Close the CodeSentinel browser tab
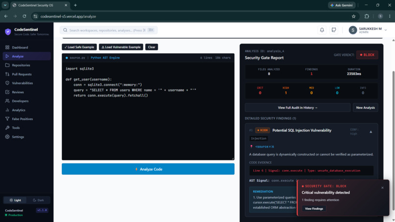The width and height of the screenshot is (395, 222). pyautogui.click(x=66, y=5)
